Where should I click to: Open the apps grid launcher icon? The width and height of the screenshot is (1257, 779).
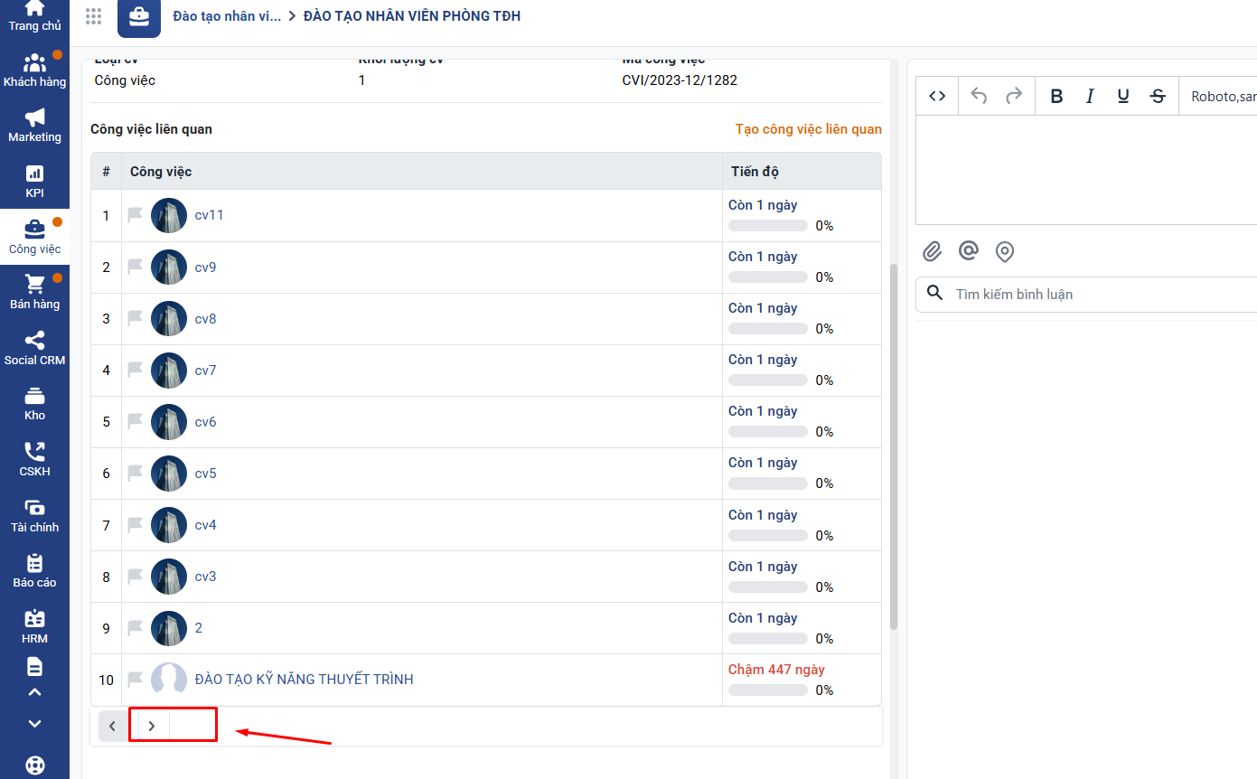[93, 16]
